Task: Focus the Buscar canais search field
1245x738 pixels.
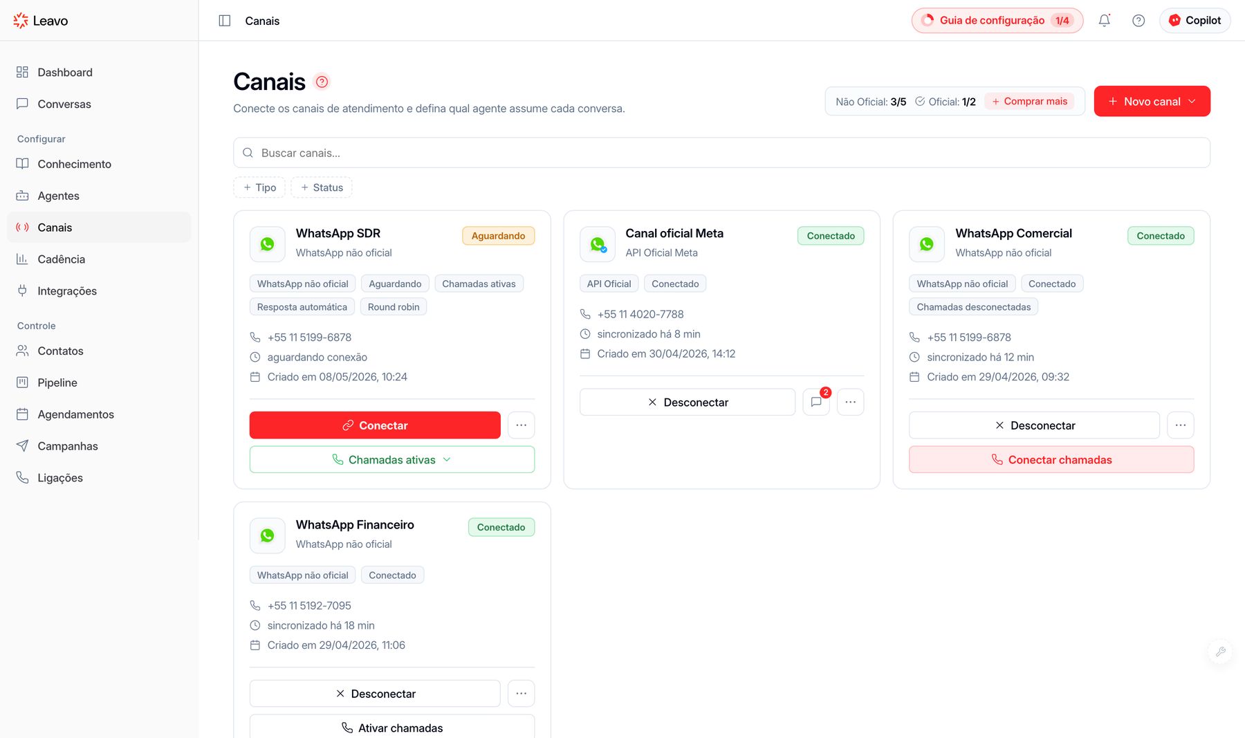Action: point(721,153)
